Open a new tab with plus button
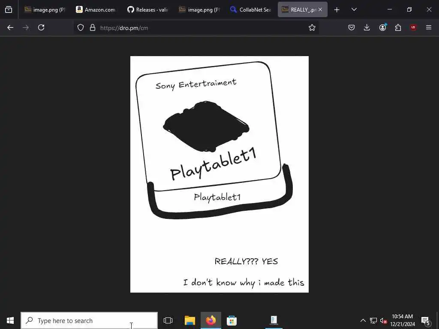Screen dimensions: 439x329 pyautogui.click(x=337, y=10)
